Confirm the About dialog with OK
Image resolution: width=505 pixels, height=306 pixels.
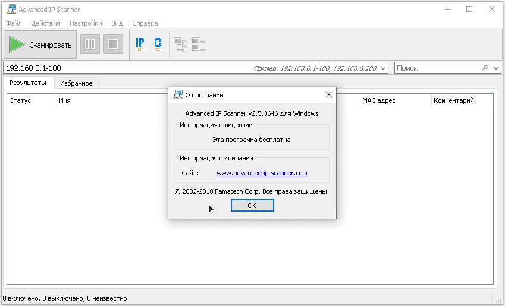point(252,205)
